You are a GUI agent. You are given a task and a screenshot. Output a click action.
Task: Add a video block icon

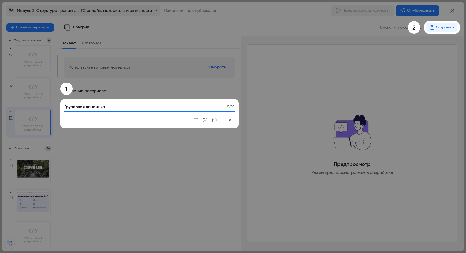[205, 120]
